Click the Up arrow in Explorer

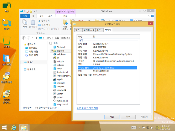pos(36,38)
